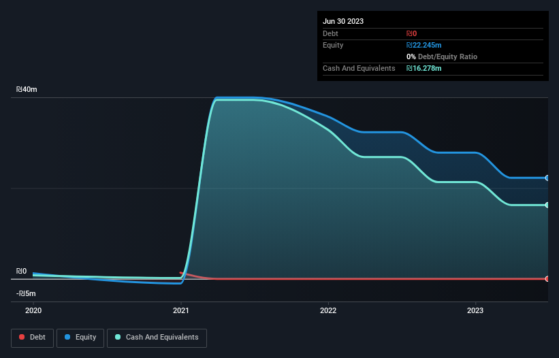
Task: Click the red Debt legend dot
Action: [22, 337]
